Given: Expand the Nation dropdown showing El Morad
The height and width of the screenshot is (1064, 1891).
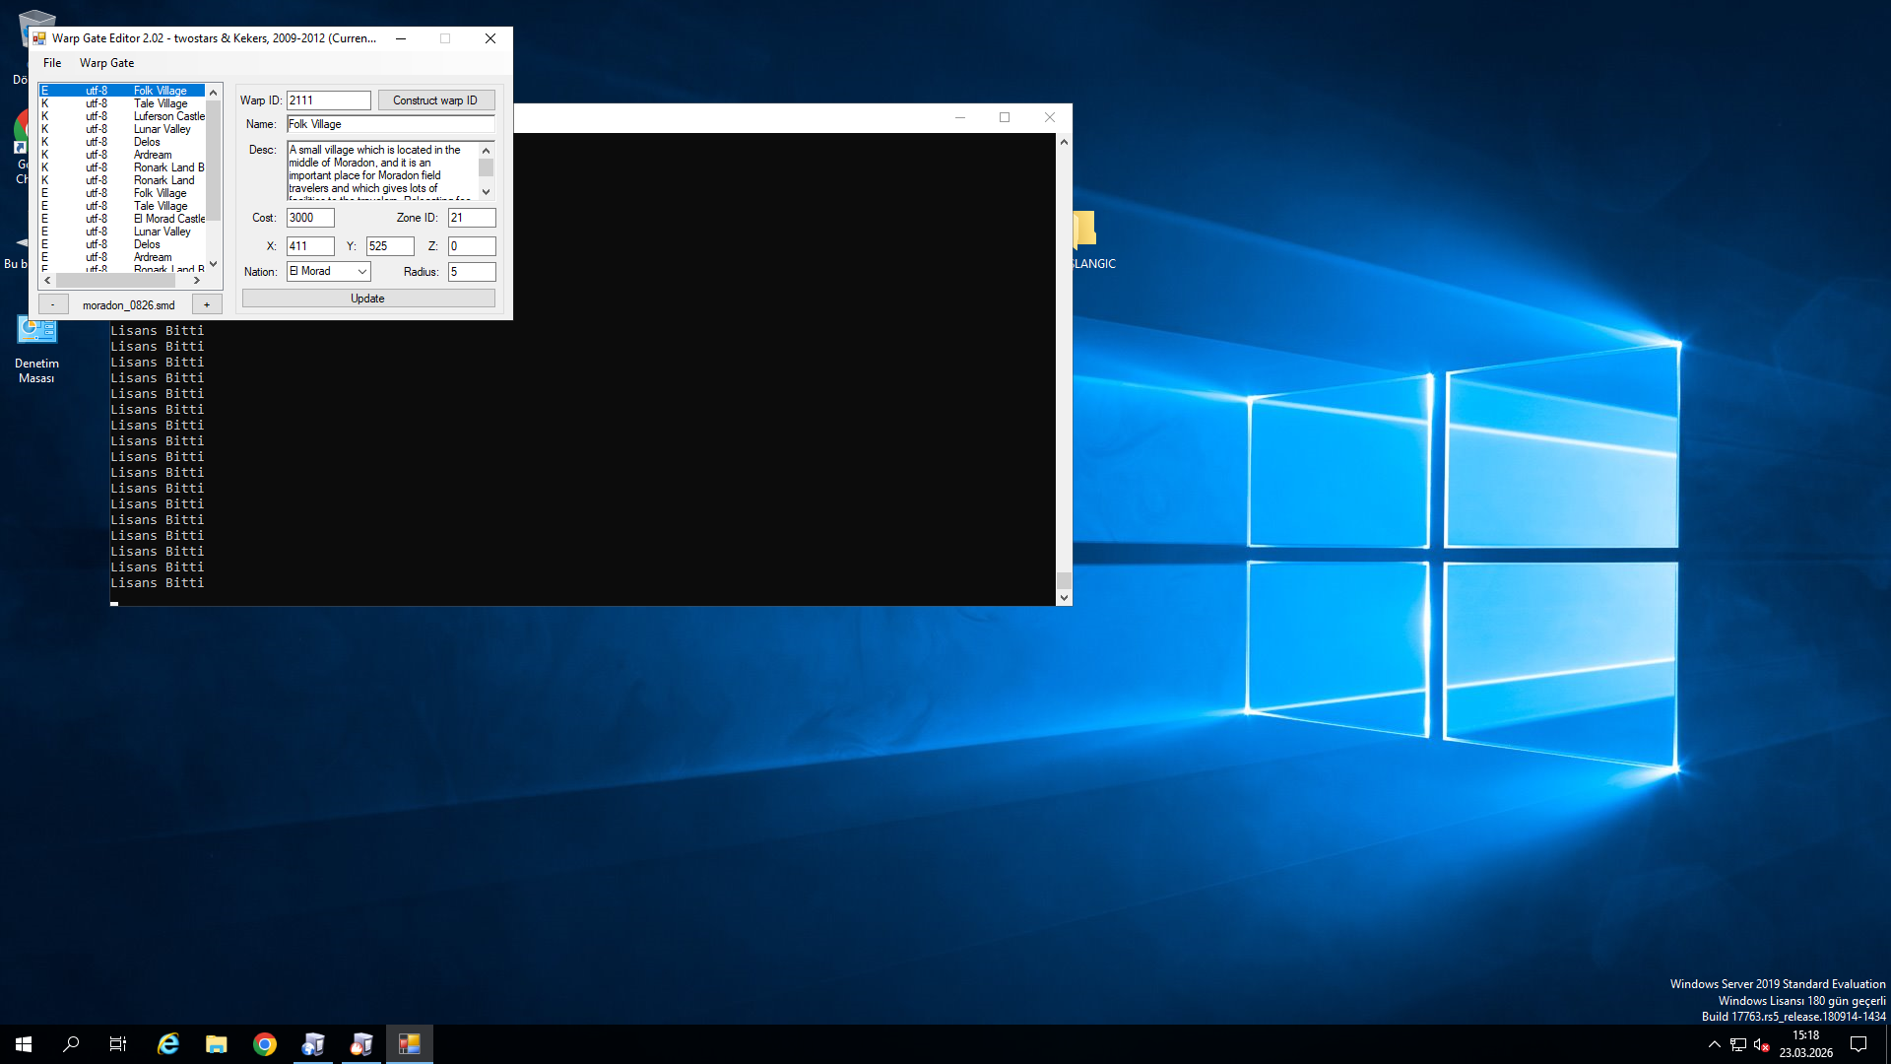Looking at the screenshot, I should click(329, 271).
